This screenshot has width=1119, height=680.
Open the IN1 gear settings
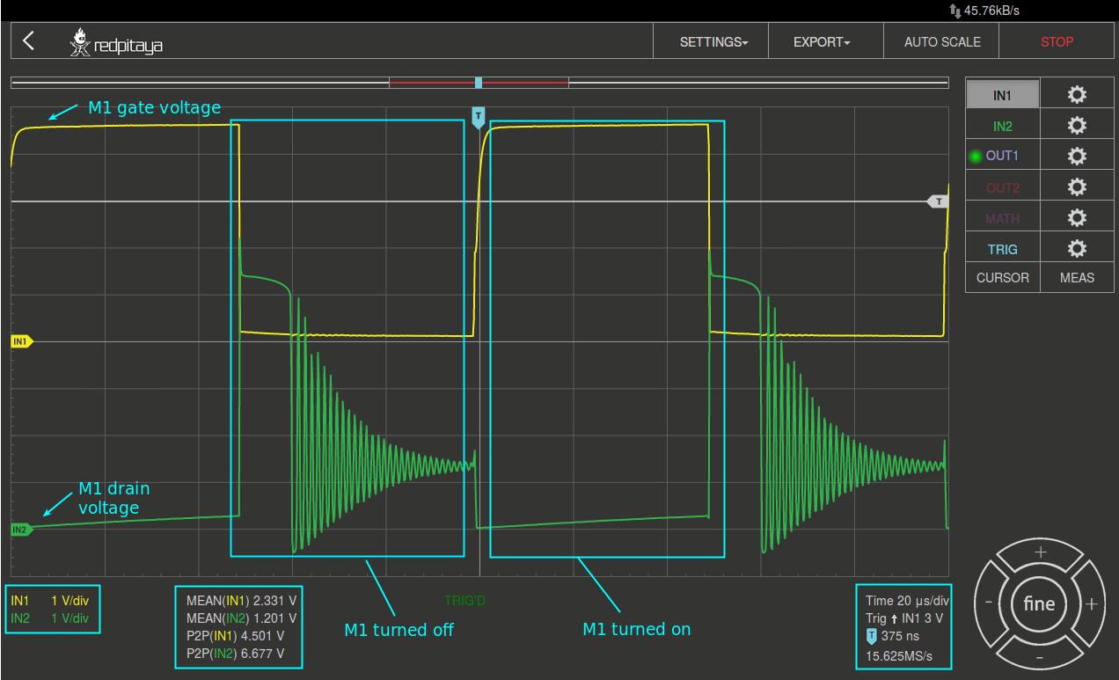[1077, 95]
